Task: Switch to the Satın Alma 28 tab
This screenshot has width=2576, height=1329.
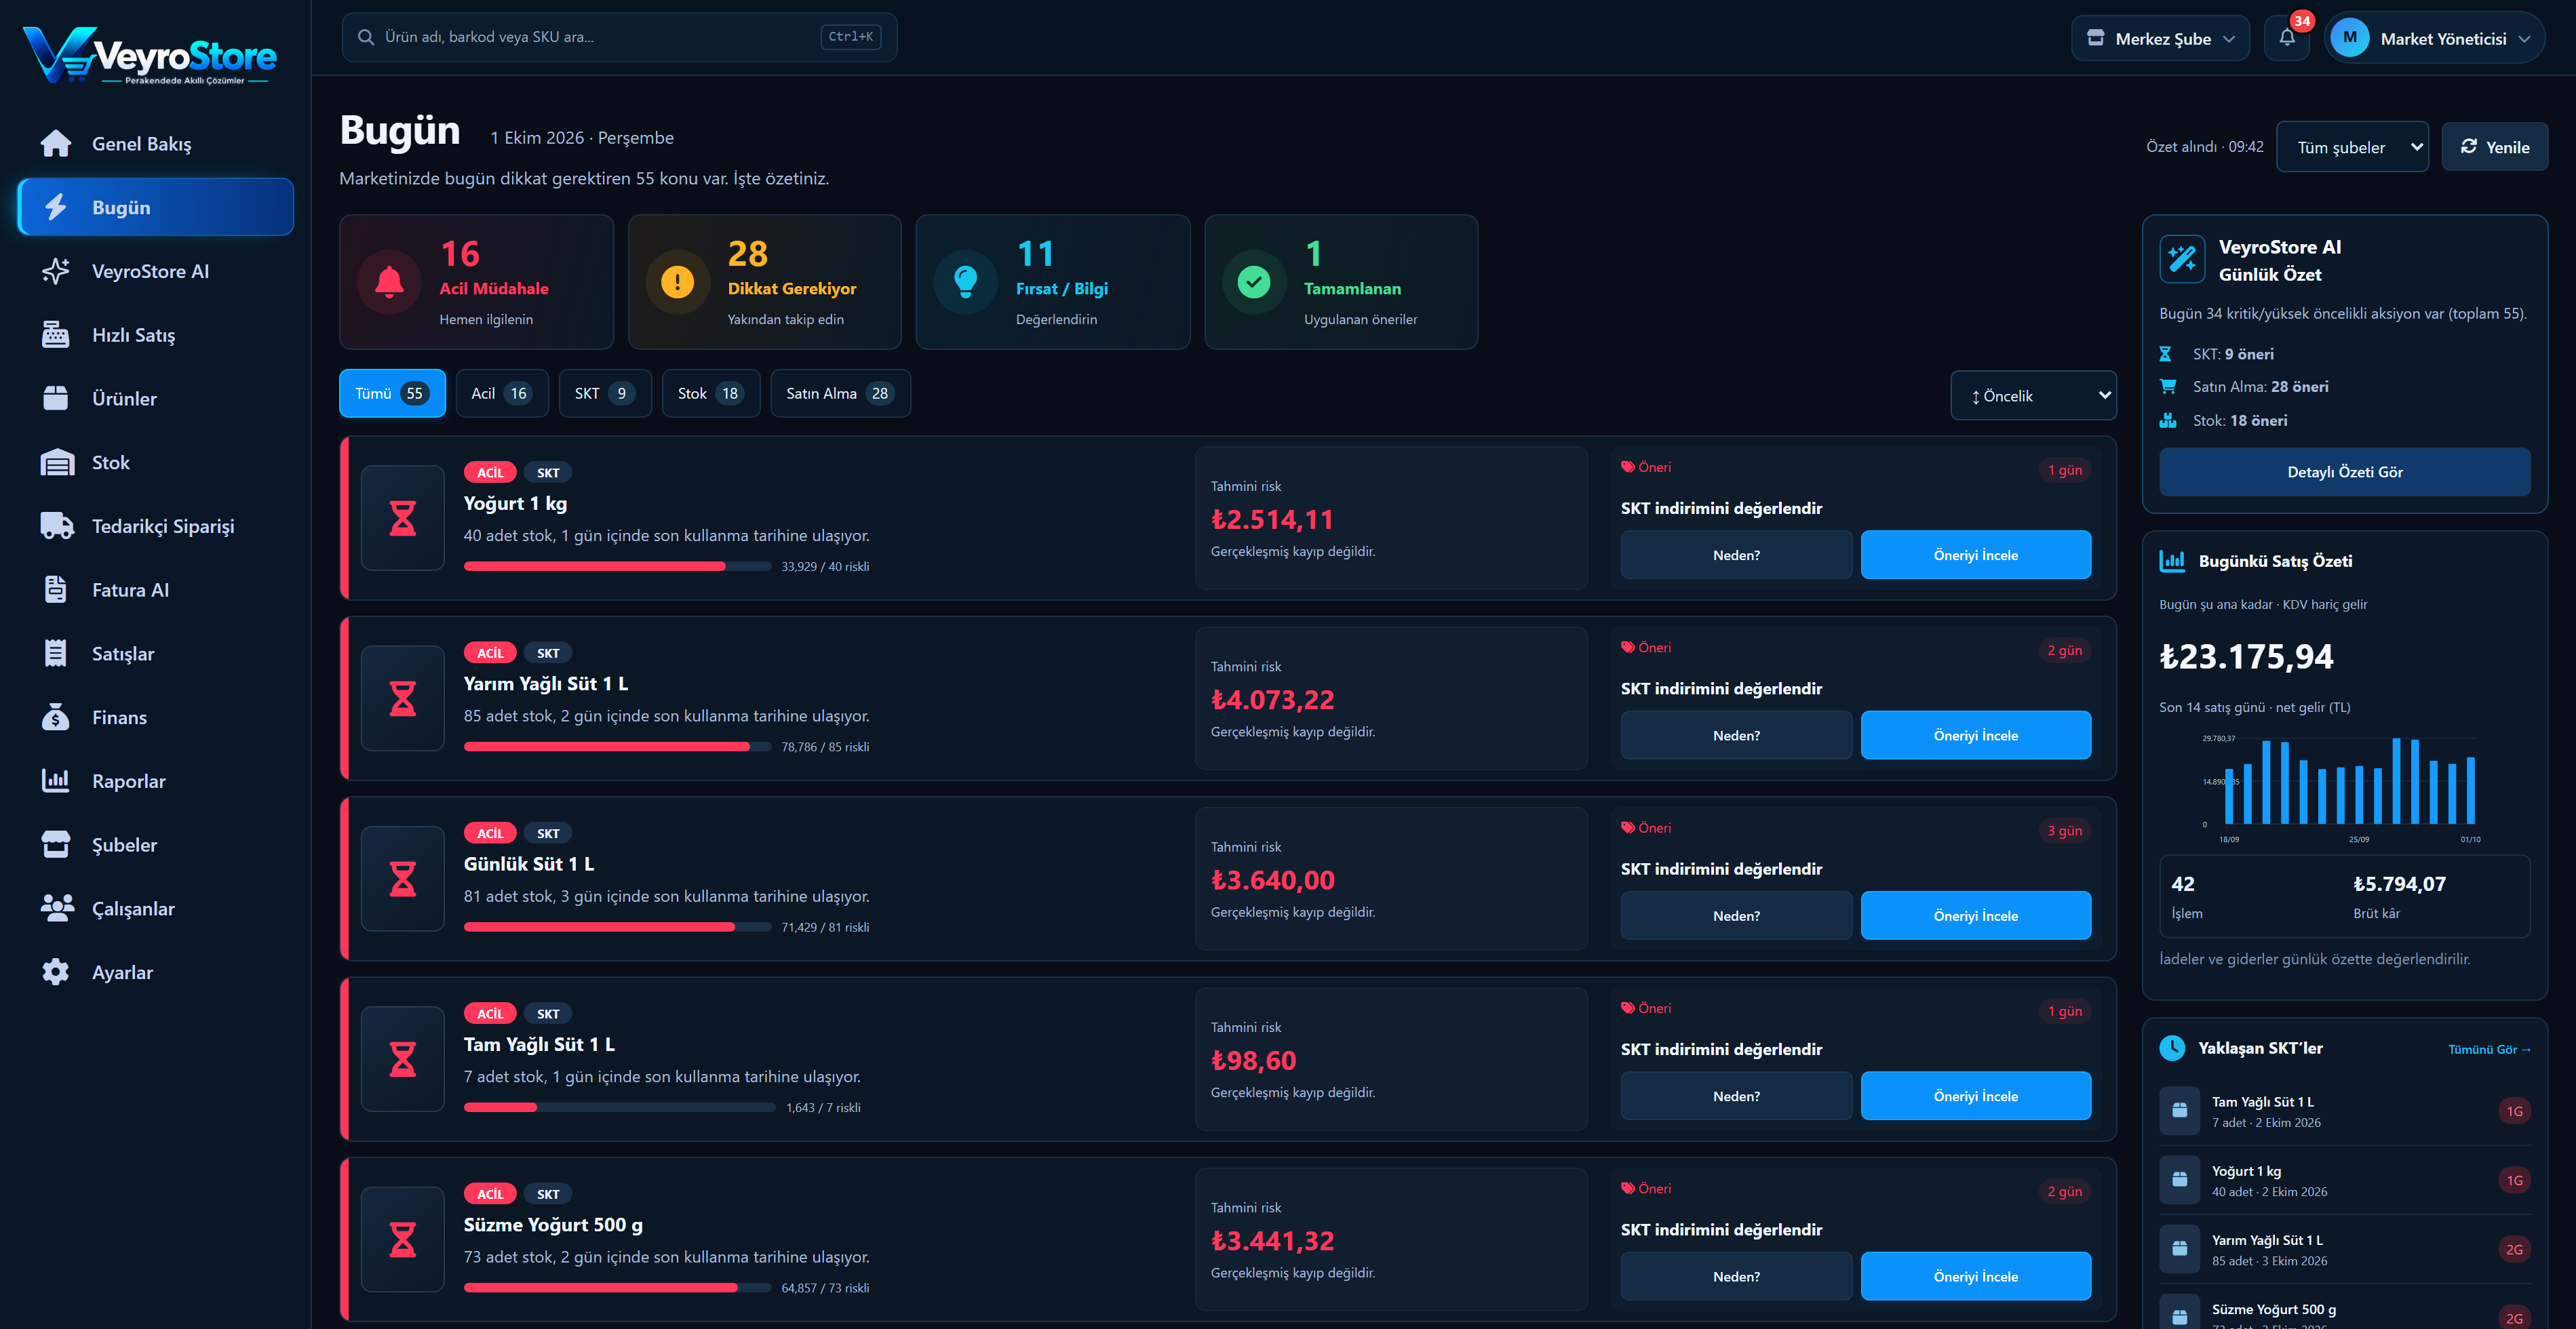Action: (840, 393)
